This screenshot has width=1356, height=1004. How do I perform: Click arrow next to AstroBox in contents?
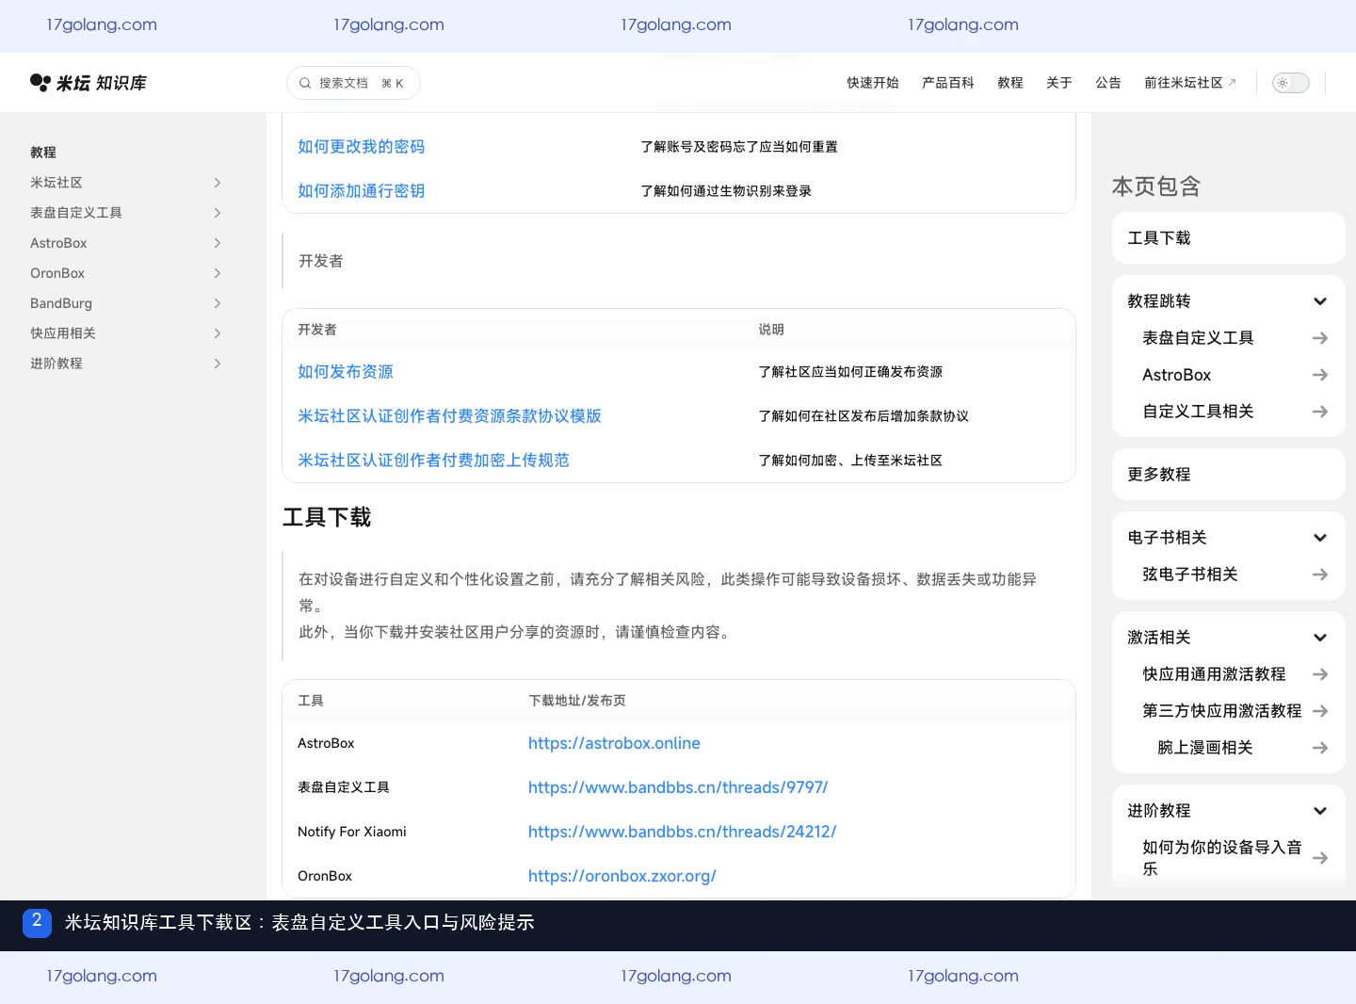tap(1320, 375)
